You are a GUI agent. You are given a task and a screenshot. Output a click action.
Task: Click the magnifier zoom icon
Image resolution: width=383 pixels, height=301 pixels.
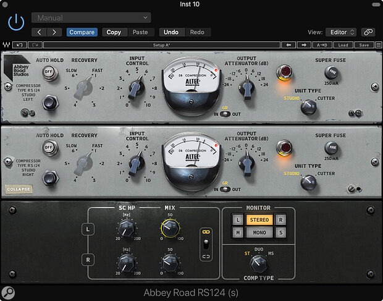(x=8, y=292)
